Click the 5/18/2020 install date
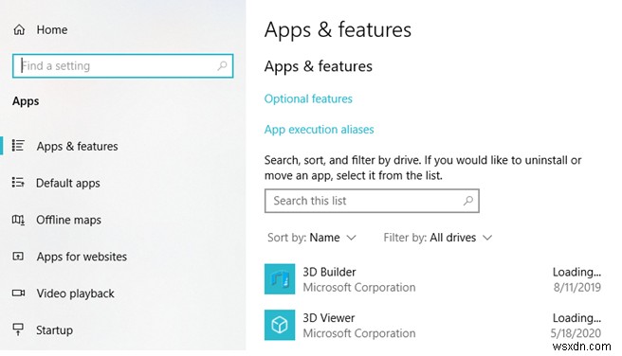 click(576, 333)
